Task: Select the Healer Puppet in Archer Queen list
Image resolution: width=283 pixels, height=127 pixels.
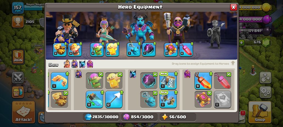Action: (114, 81)
